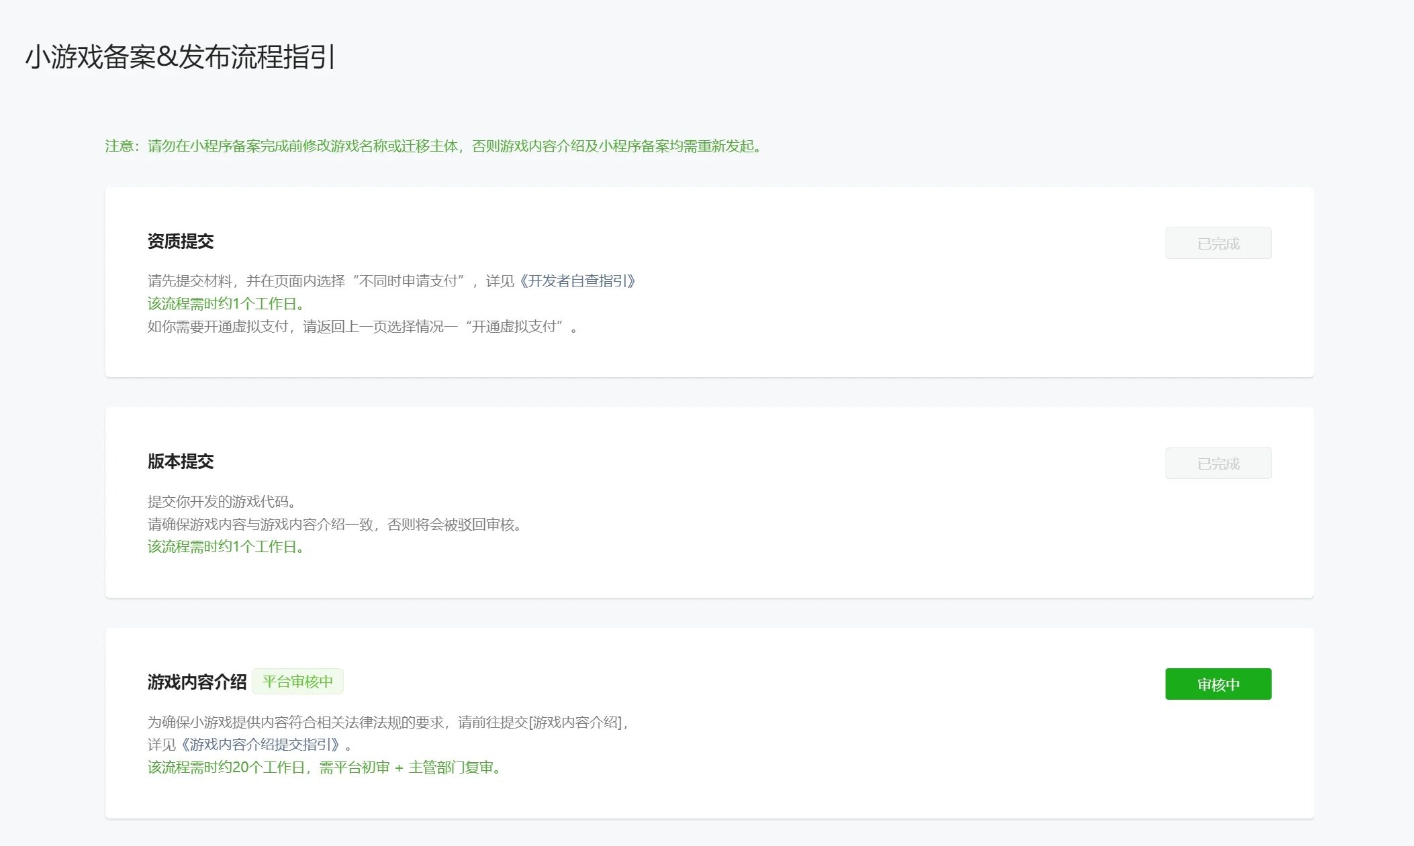Click the 已完成 button in 资质提交 card
Viewport: 1414px width, 846px height.
1218,244
